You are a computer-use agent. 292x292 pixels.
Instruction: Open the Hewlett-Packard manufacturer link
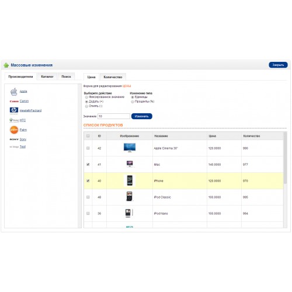[30, 110]
